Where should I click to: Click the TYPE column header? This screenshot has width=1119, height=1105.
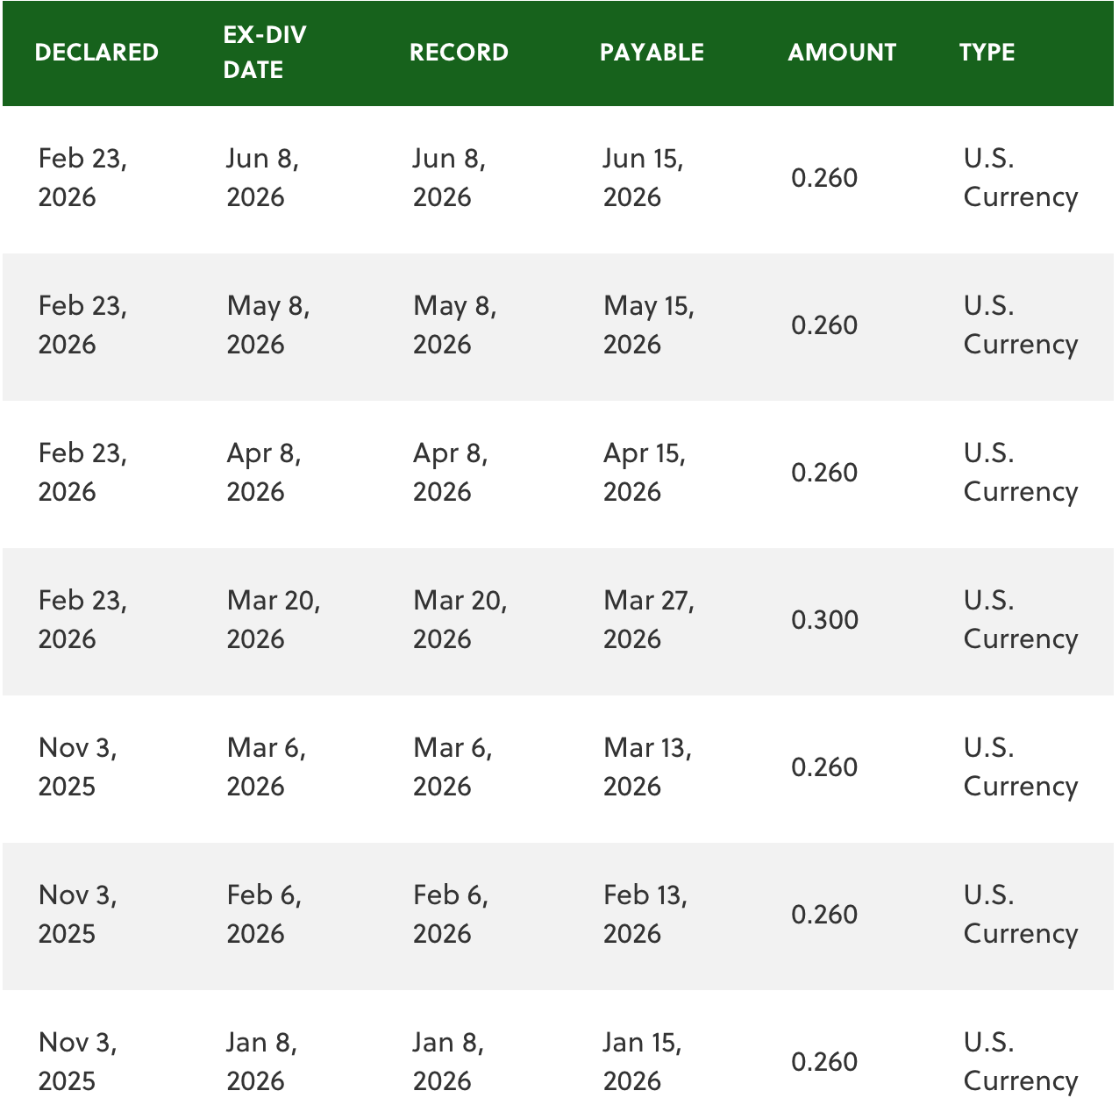click(x=987, y=53)
